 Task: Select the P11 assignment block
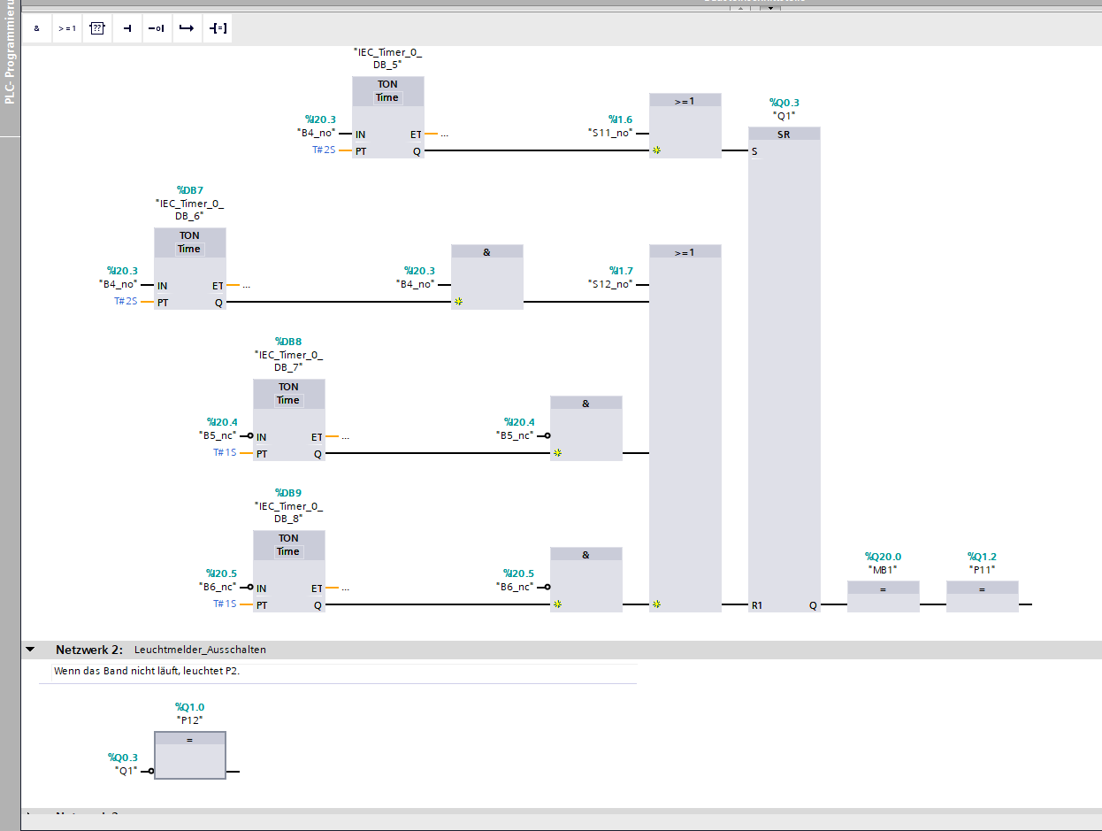tap(982, 596)
